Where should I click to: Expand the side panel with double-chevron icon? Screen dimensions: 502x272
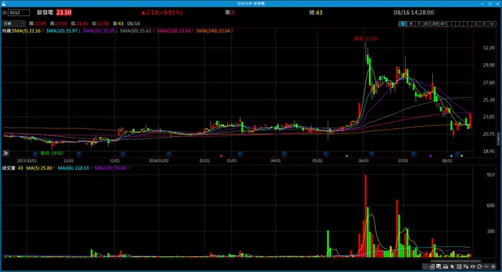tap(5, 153)
